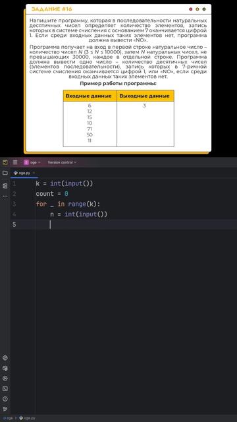Click the 'ЗАДАНИЕ #16' card title
The height and width of the screenshot is (422, 237).
pos(52,9)
